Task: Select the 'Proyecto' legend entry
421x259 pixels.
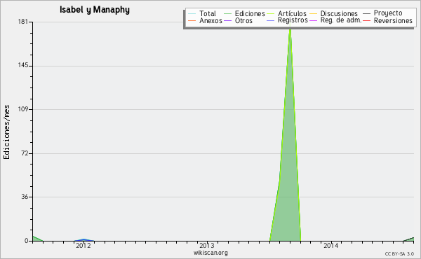Action: (x=388, y=13)
